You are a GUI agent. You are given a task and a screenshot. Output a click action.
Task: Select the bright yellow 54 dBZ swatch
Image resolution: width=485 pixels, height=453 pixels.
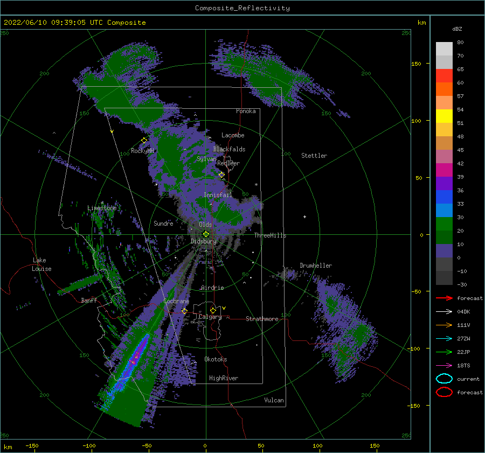point(444,116)
